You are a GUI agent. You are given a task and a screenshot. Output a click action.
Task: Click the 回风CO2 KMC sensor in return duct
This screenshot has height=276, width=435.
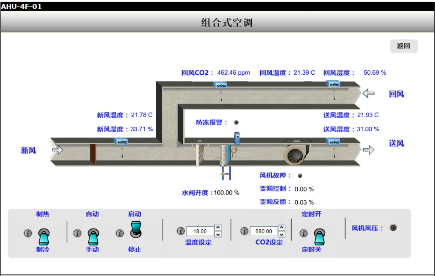coord(221,85)
